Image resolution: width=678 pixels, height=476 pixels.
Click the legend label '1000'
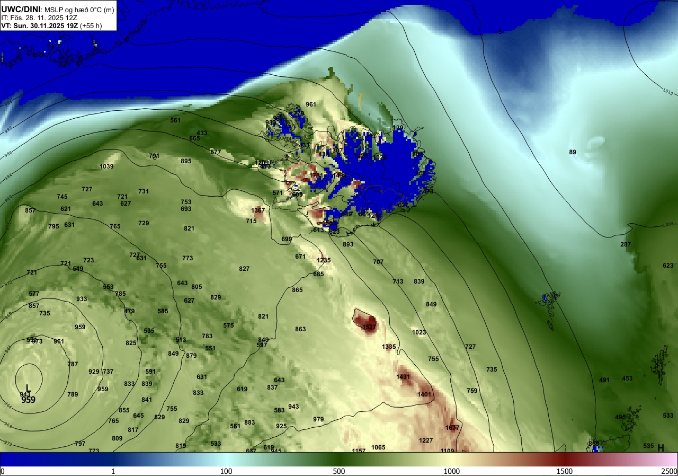[x=452, y=471]
